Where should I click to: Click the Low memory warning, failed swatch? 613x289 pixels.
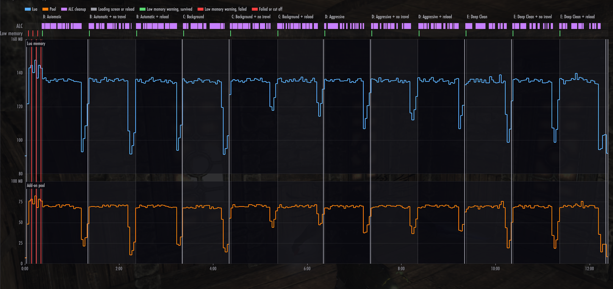tap(200, 9)
